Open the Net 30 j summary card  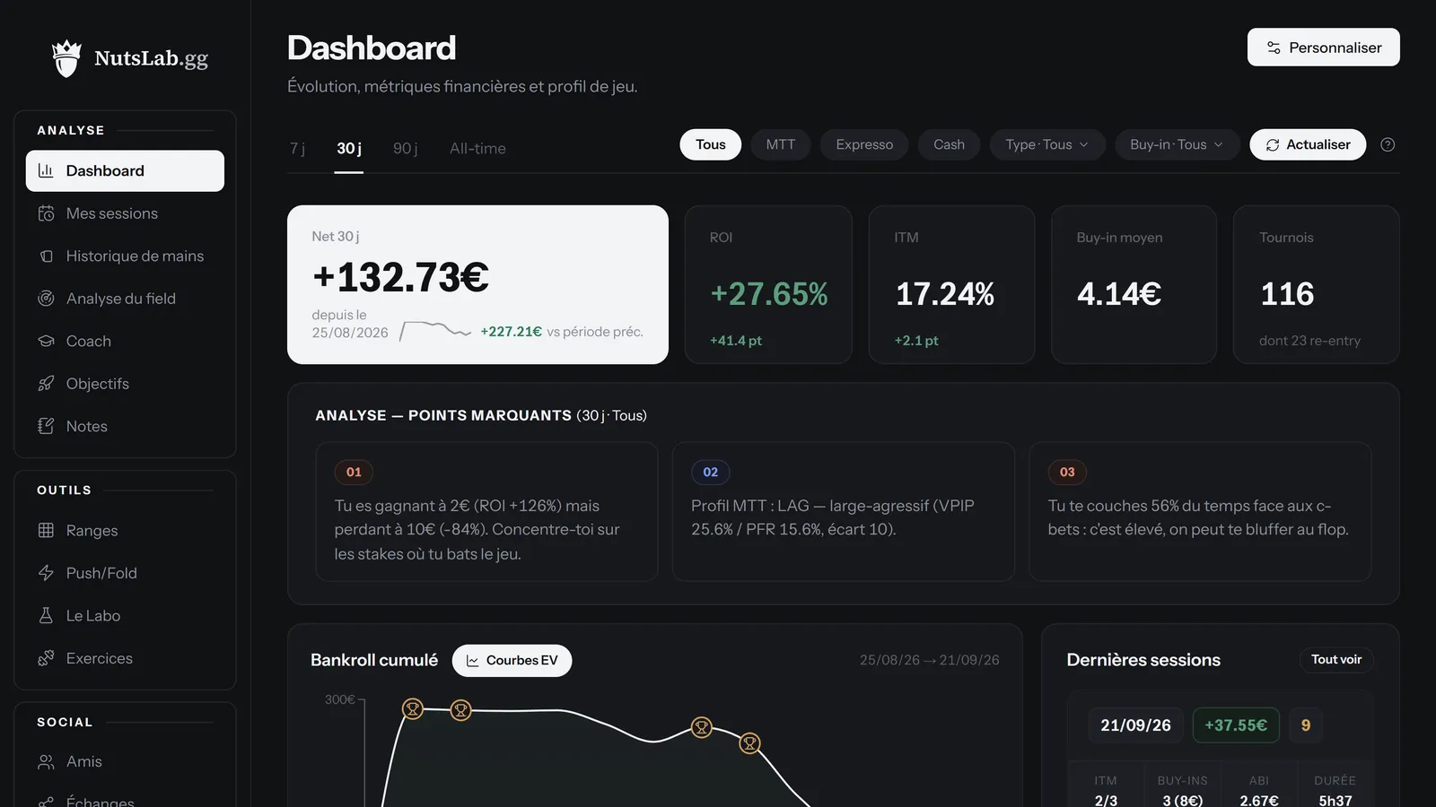477,284
